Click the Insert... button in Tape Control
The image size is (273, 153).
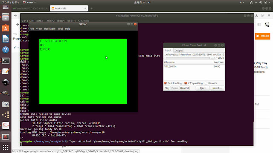tap(217, 88)
